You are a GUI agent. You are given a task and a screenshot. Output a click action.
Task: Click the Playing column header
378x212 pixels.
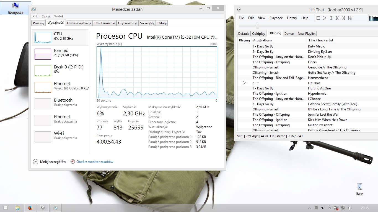click(x=244, y=40)
